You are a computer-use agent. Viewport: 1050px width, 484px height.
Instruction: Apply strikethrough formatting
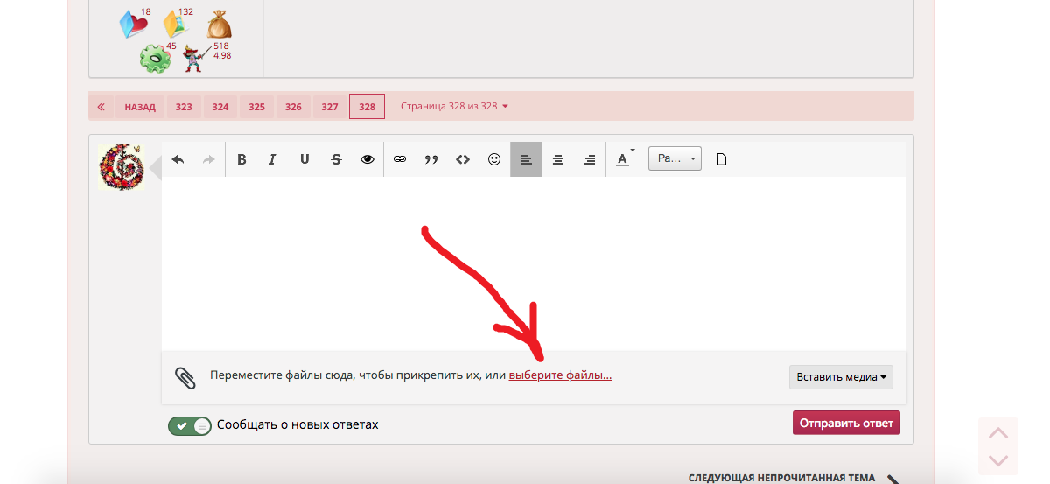(x=336, y=159)
